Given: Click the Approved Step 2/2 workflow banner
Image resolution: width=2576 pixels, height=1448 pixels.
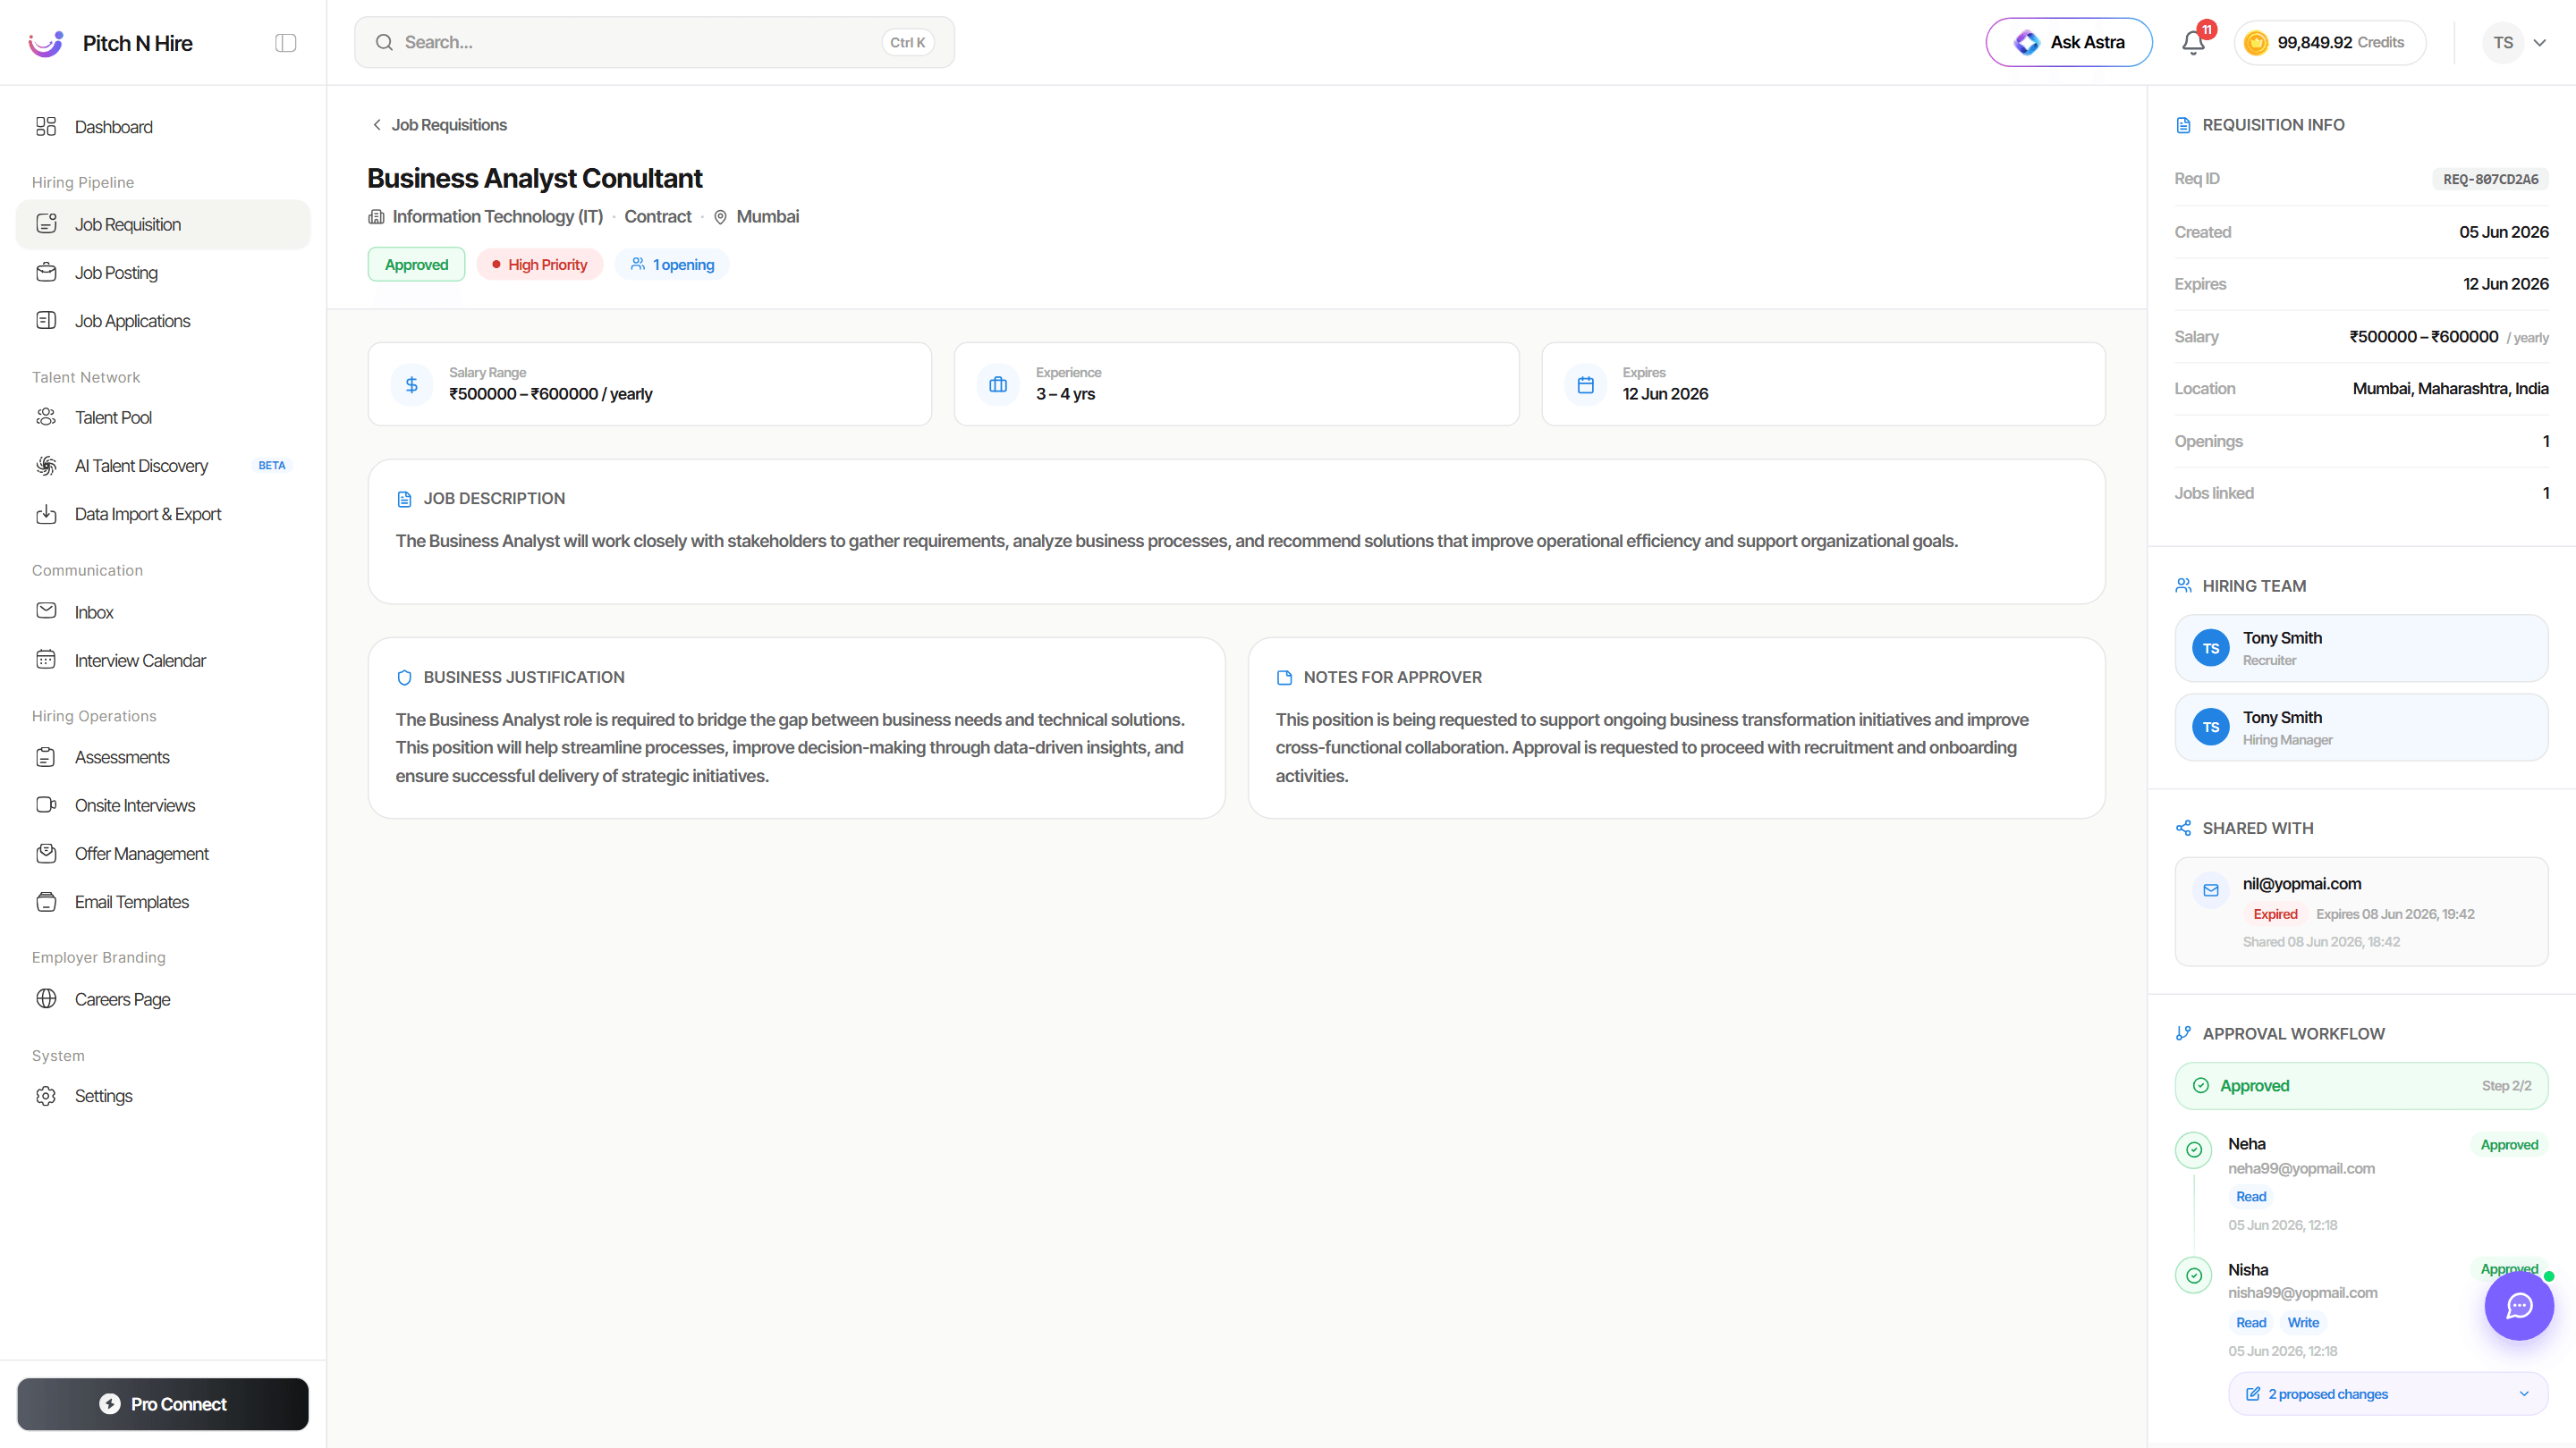Looking at the screenshot, I should [2361, 1086].
